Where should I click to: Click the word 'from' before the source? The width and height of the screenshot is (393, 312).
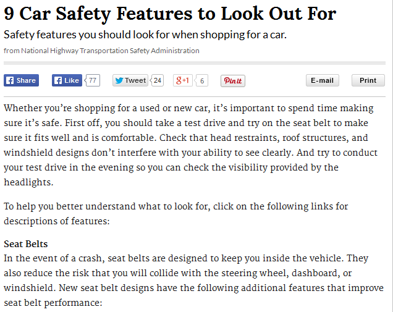12,51
